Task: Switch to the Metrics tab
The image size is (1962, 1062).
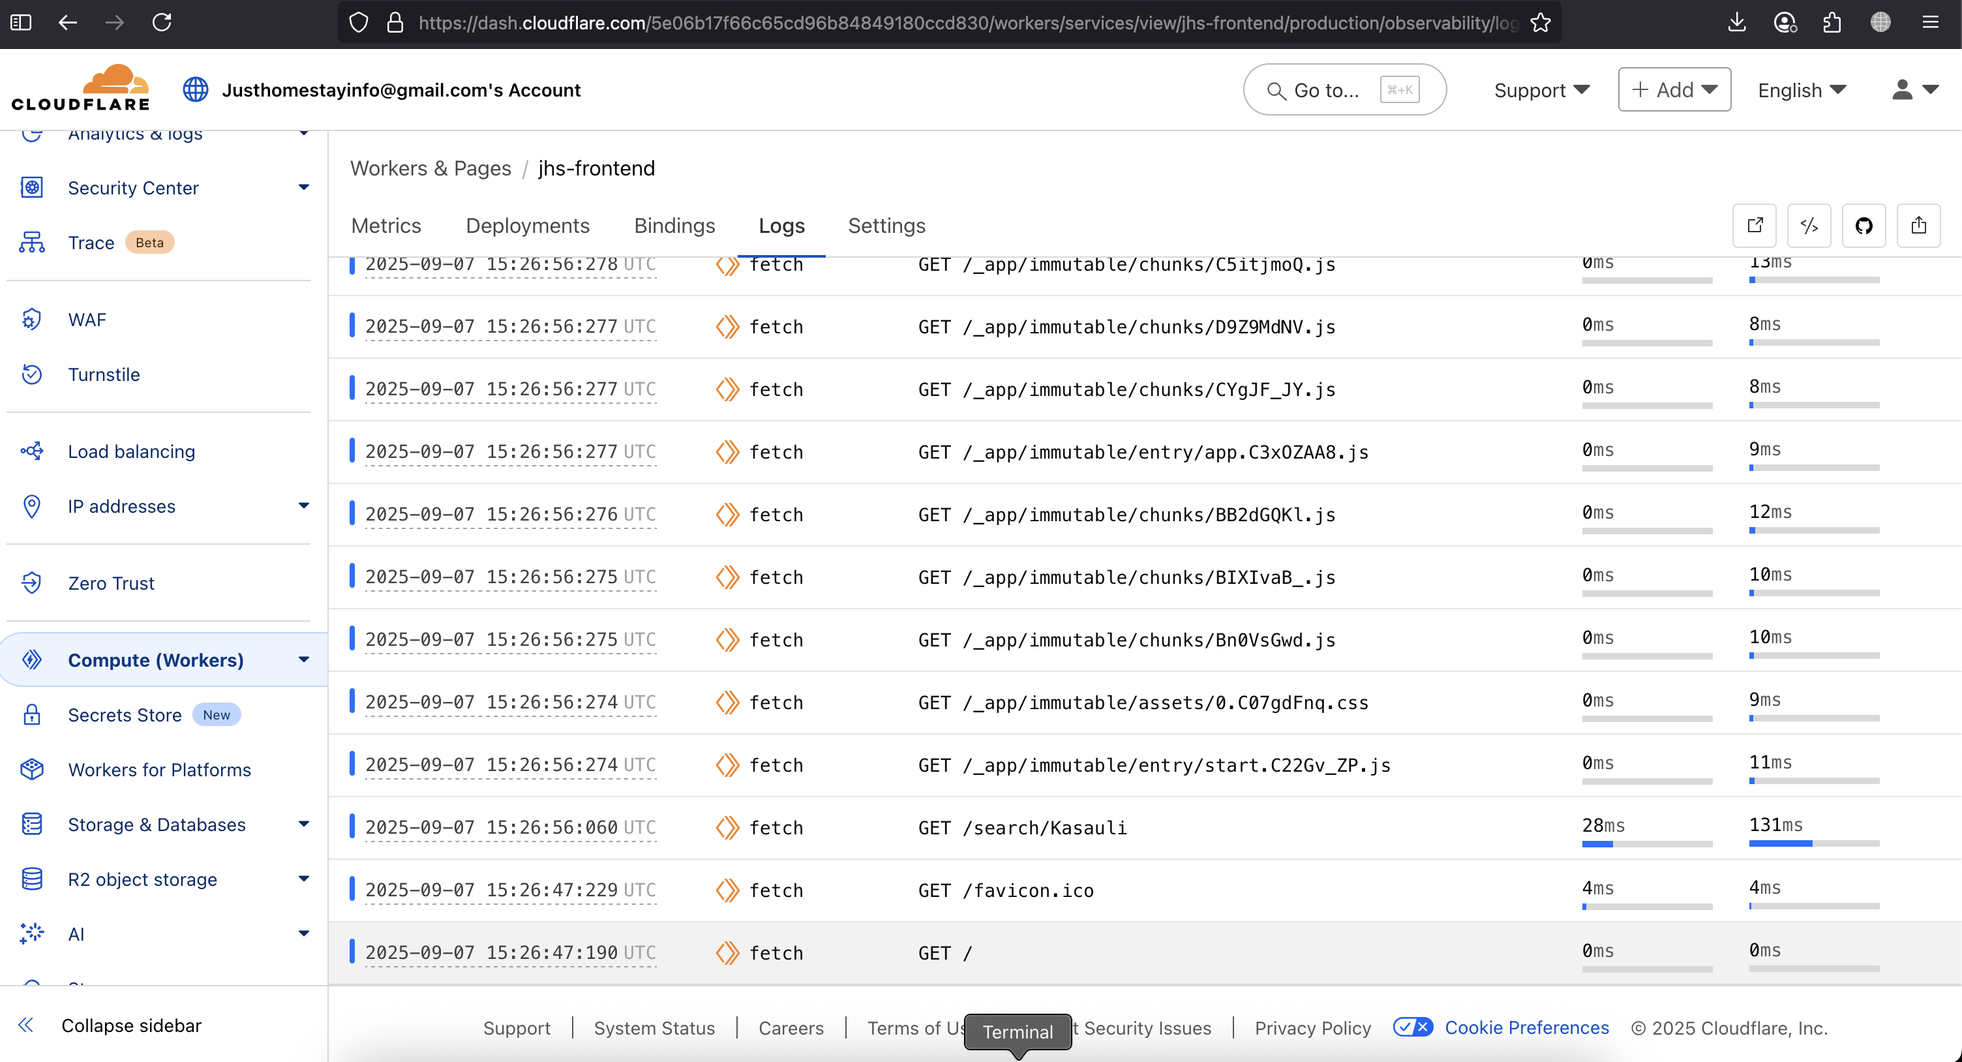Action: pos(385,226)
